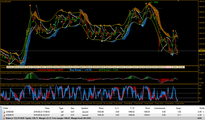205x120 pixels.
Task: Click the Sell Swap : 7.24 label
Action: tap(108, 70)
